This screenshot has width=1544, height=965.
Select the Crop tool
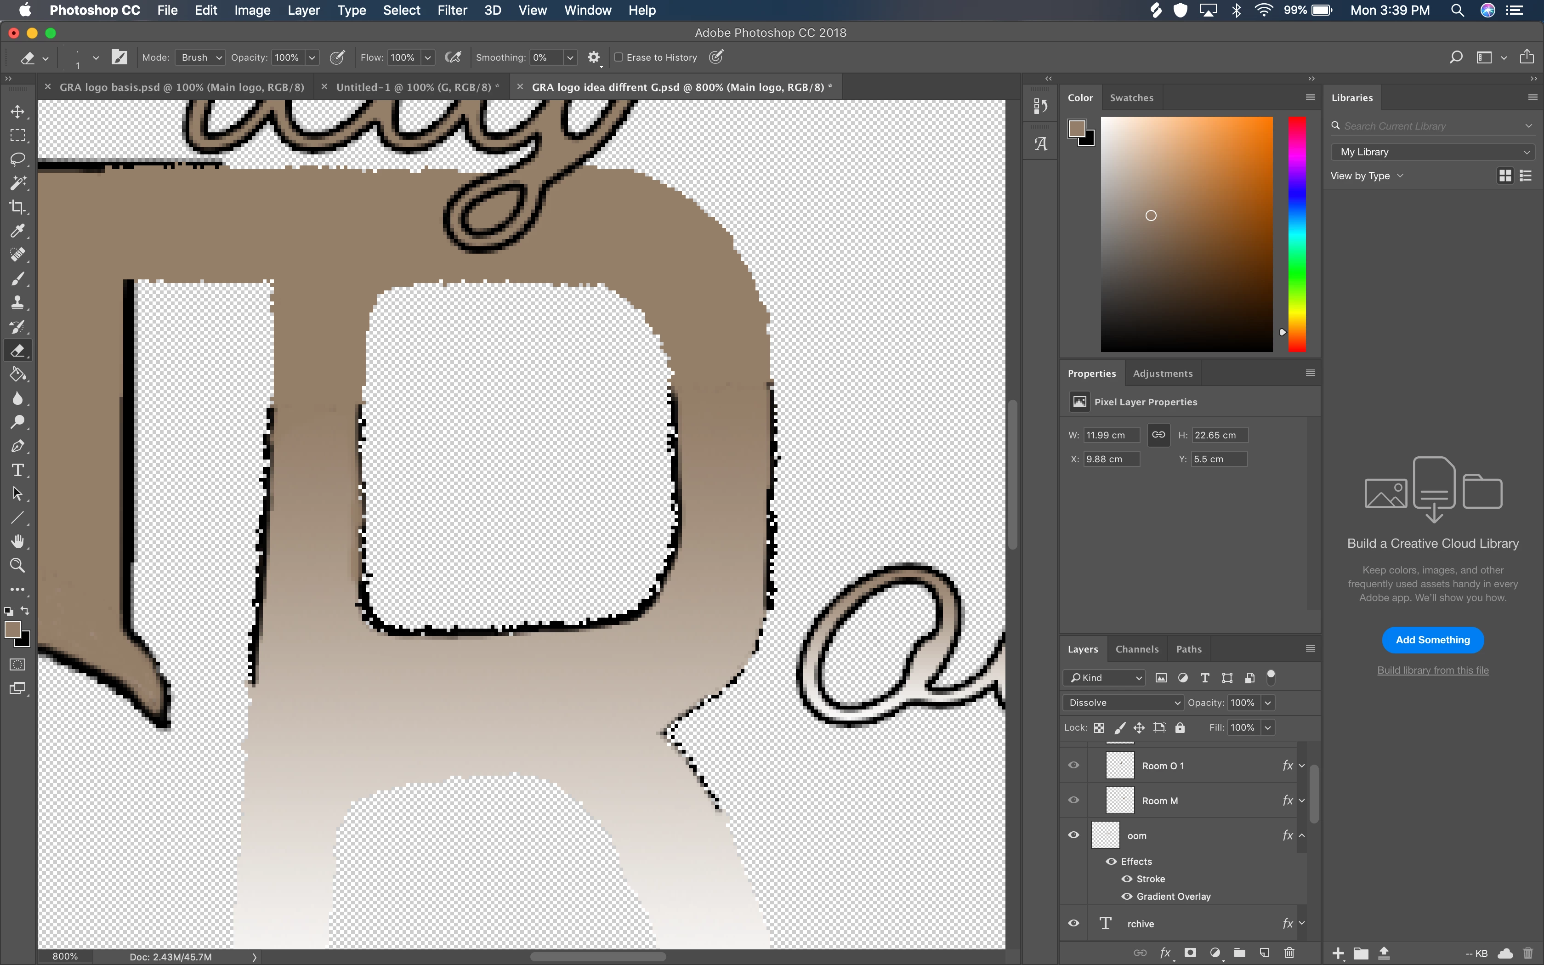tap(17, 207)
